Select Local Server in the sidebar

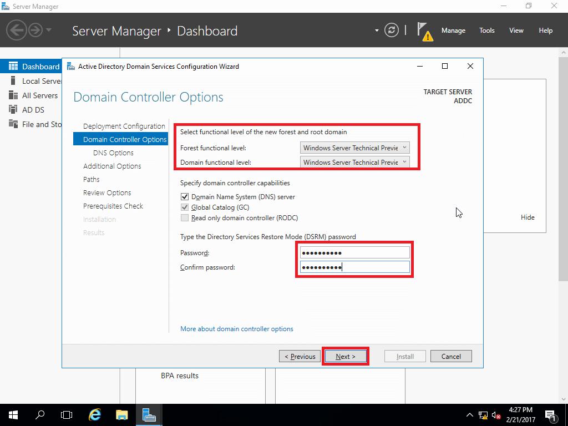[x=31, y=81]
